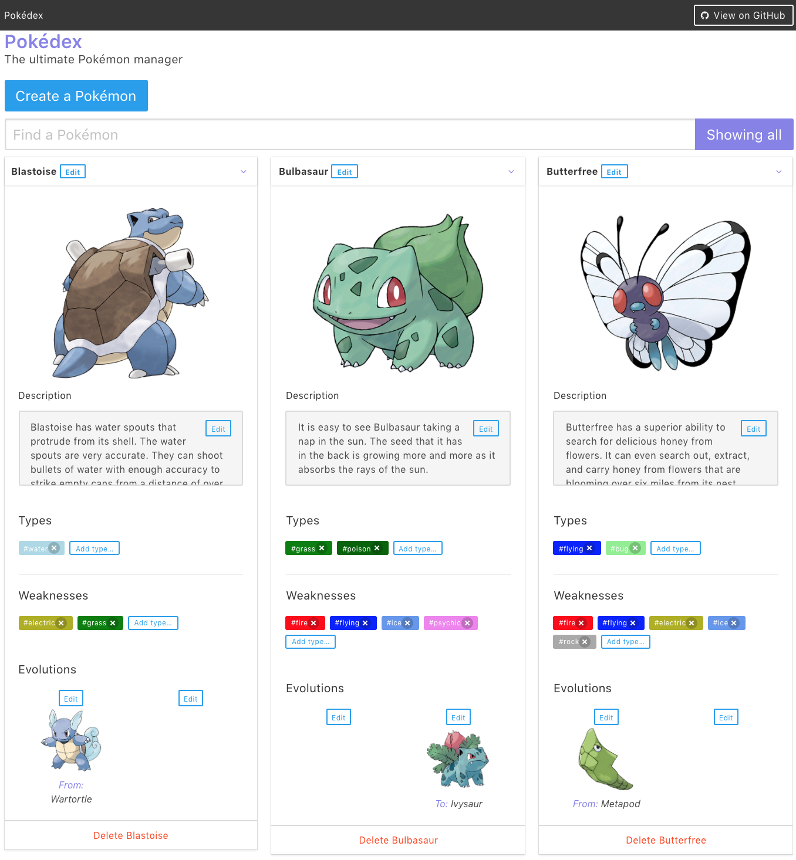796x860 pixels.
Task: Edit the Butterfree name
Action: click(x=614, y=171)
